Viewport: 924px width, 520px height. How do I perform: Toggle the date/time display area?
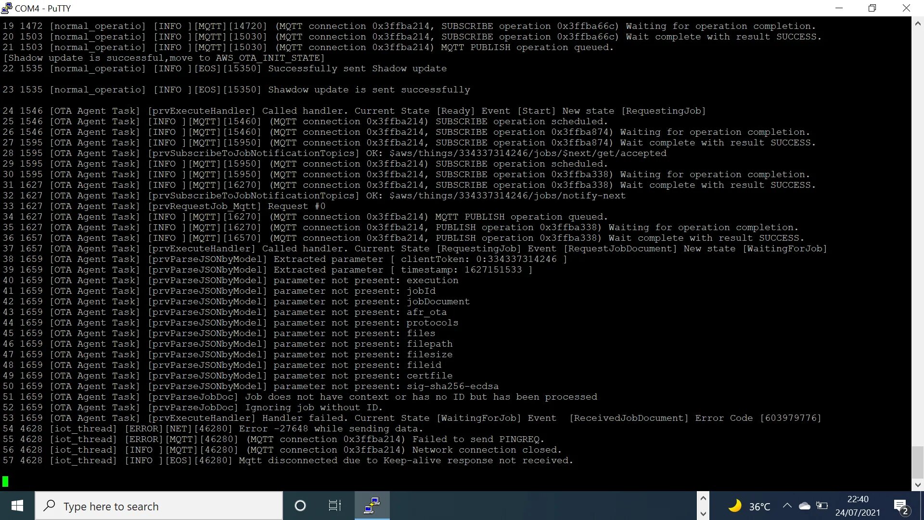[860, 506]
